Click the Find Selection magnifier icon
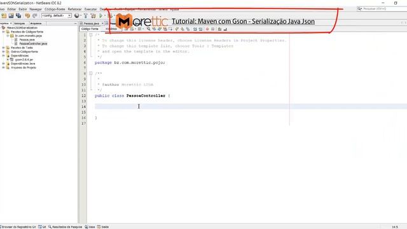 148,29
